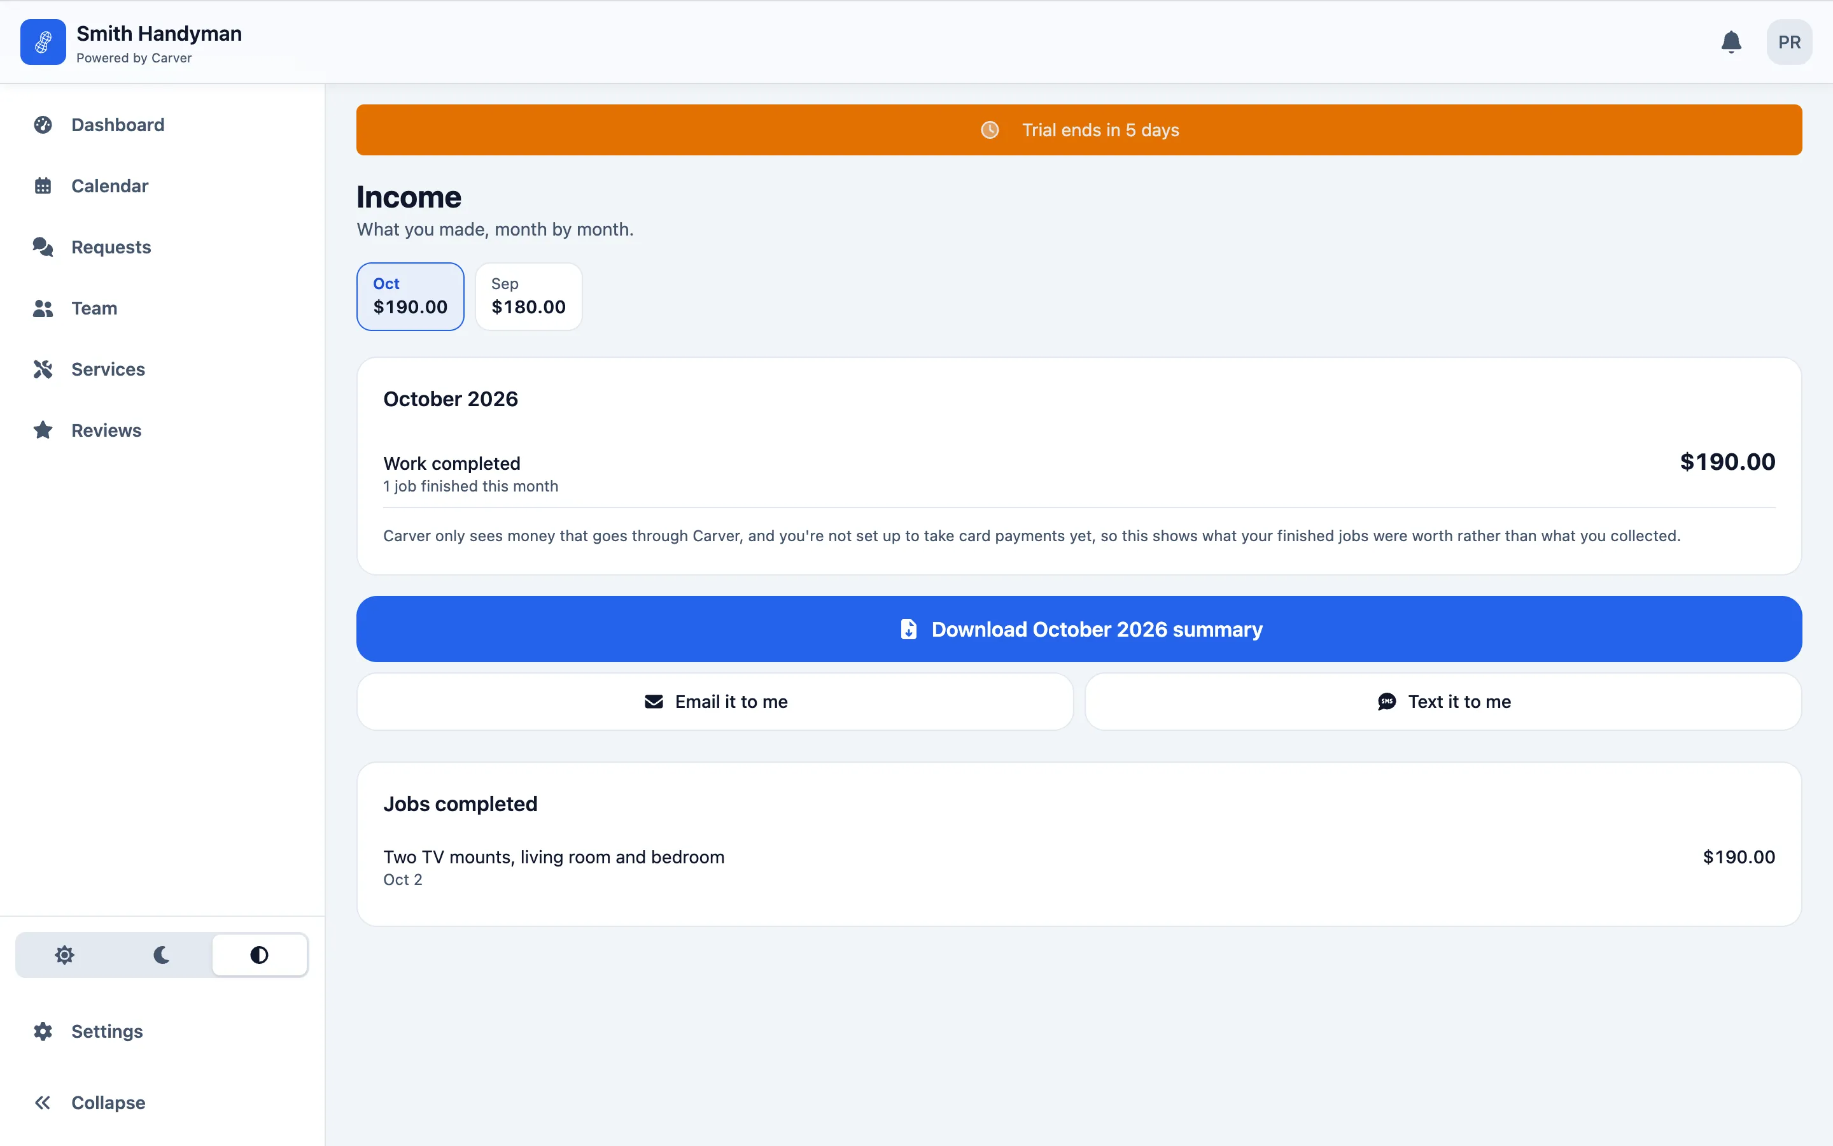1833x1146 pixels.
Task: Open the PR user avatar menu
Action: coord(1789,41)
